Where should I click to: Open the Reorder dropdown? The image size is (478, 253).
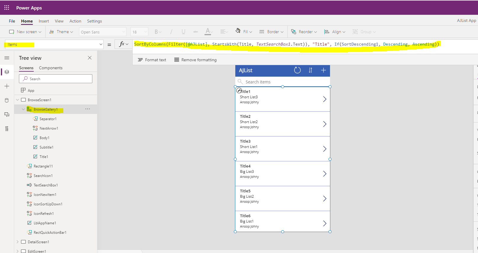(x=304, y=32)
